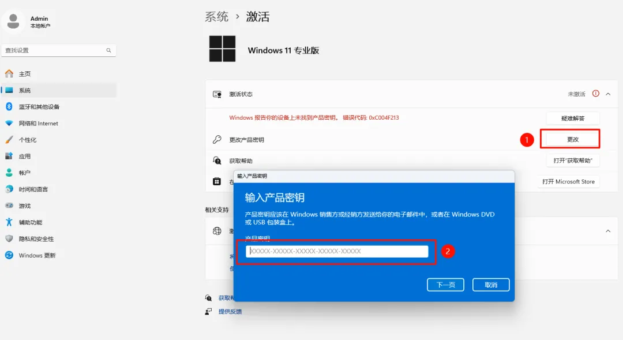The height and width of the screenshot is (340, 623).
Task: Click the clock globe icon for 时间和语言
Action: [x=9, y=189]
